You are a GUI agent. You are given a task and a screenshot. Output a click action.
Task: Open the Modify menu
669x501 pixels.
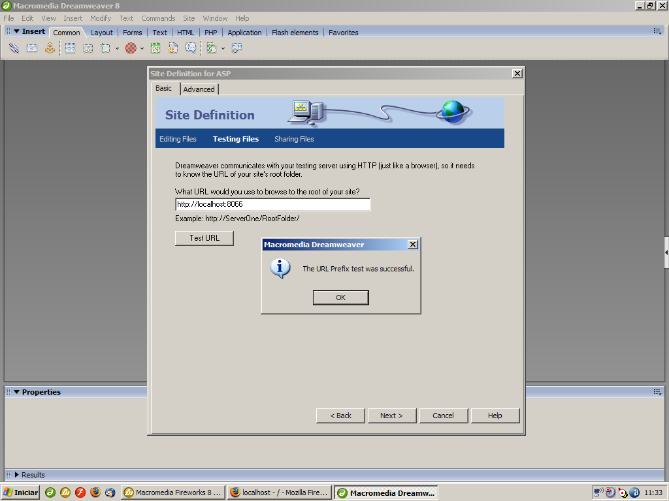101,18
